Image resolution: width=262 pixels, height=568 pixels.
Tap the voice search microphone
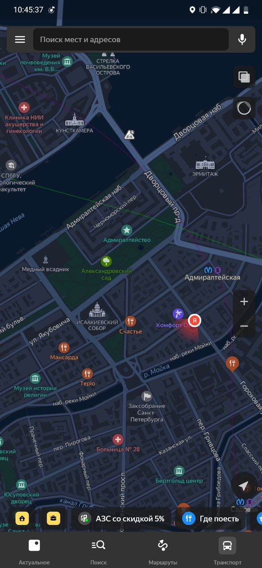coord(242,39)
